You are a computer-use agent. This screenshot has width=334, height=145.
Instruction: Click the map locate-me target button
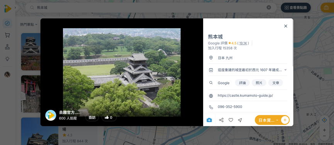pos(324,120)
